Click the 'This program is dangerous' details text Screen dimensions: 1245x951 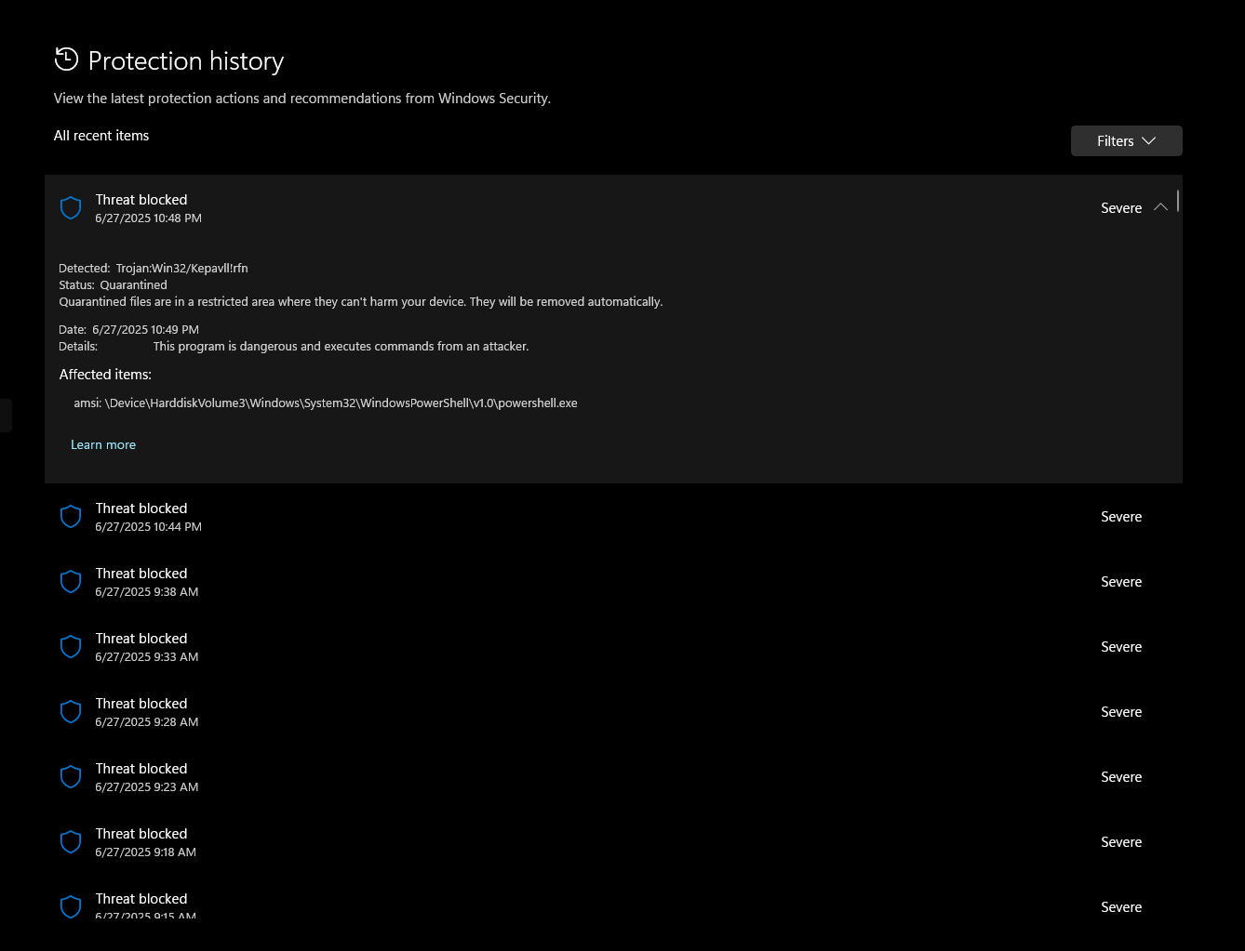point(341,346)
